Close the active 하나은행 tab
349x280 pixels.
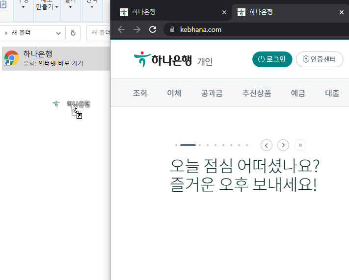pos(342,12)
